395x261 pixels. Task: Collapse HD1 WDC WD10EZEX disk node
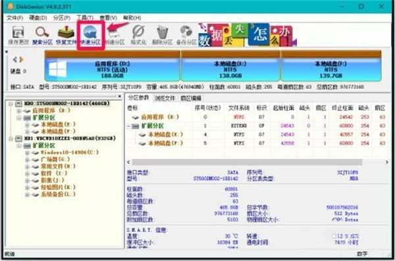(x=11, y=138)
